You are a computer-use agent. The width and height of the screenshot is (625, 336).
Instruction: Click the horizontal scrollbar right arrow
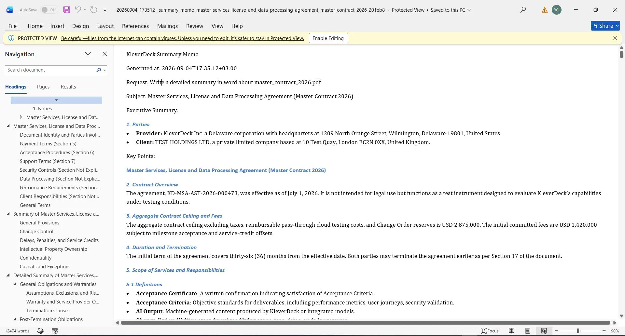click(615, 323)
